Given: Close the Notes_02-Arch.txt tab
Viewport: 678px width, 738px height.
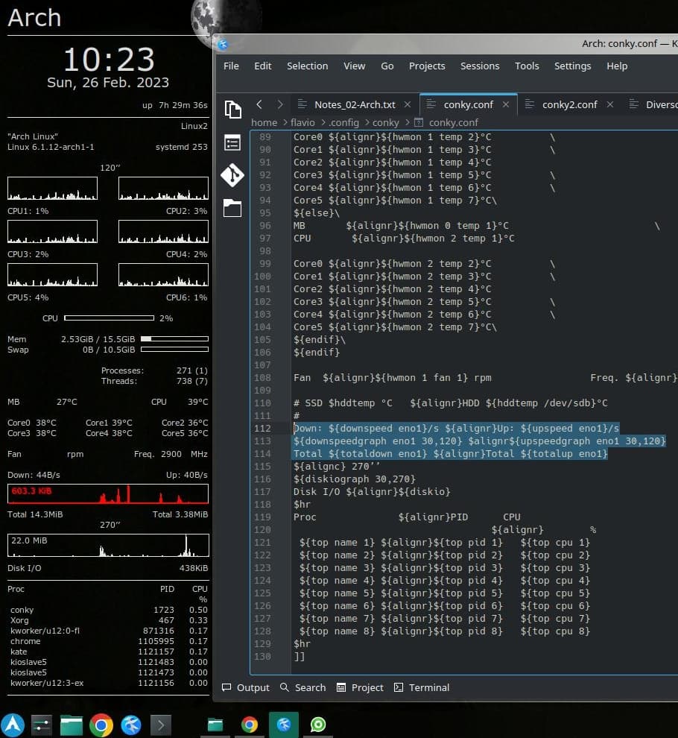Looking at the screenshot, I should (408, 104).
